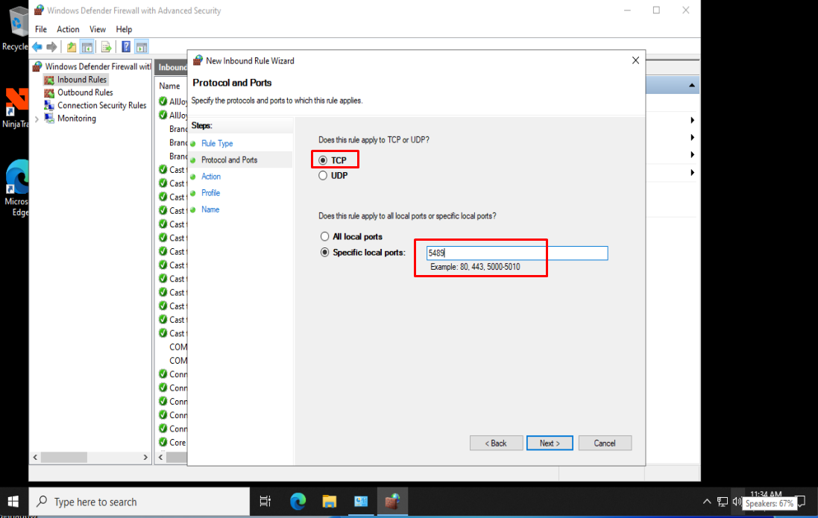Click the taskbar icon before the firewall
This screenshot has width=818, height=518.
click(361, 502)
